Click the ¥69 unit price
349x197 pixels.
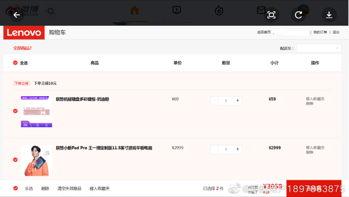pos(175,99)
